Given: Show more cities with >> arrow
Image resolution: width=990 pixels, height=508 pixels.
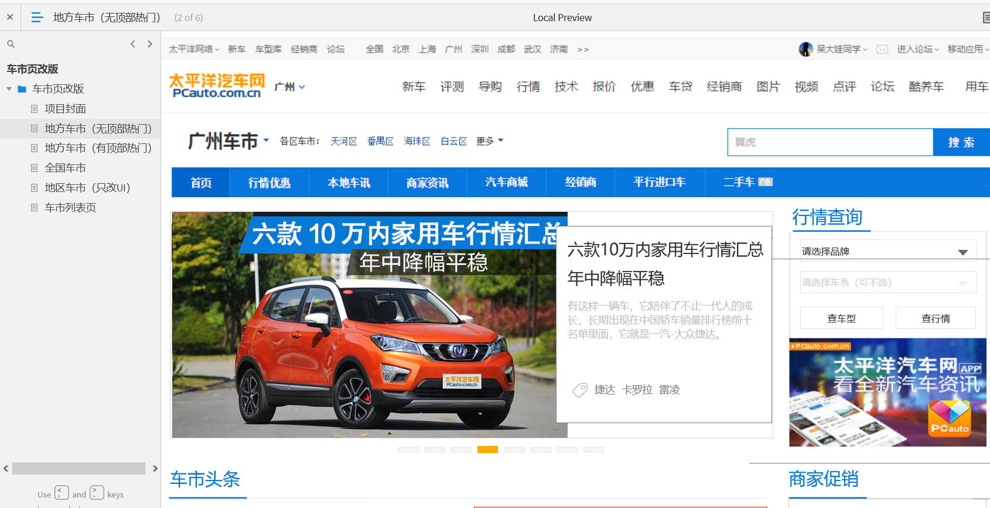Looking at the screenshot, I should 583,50.
